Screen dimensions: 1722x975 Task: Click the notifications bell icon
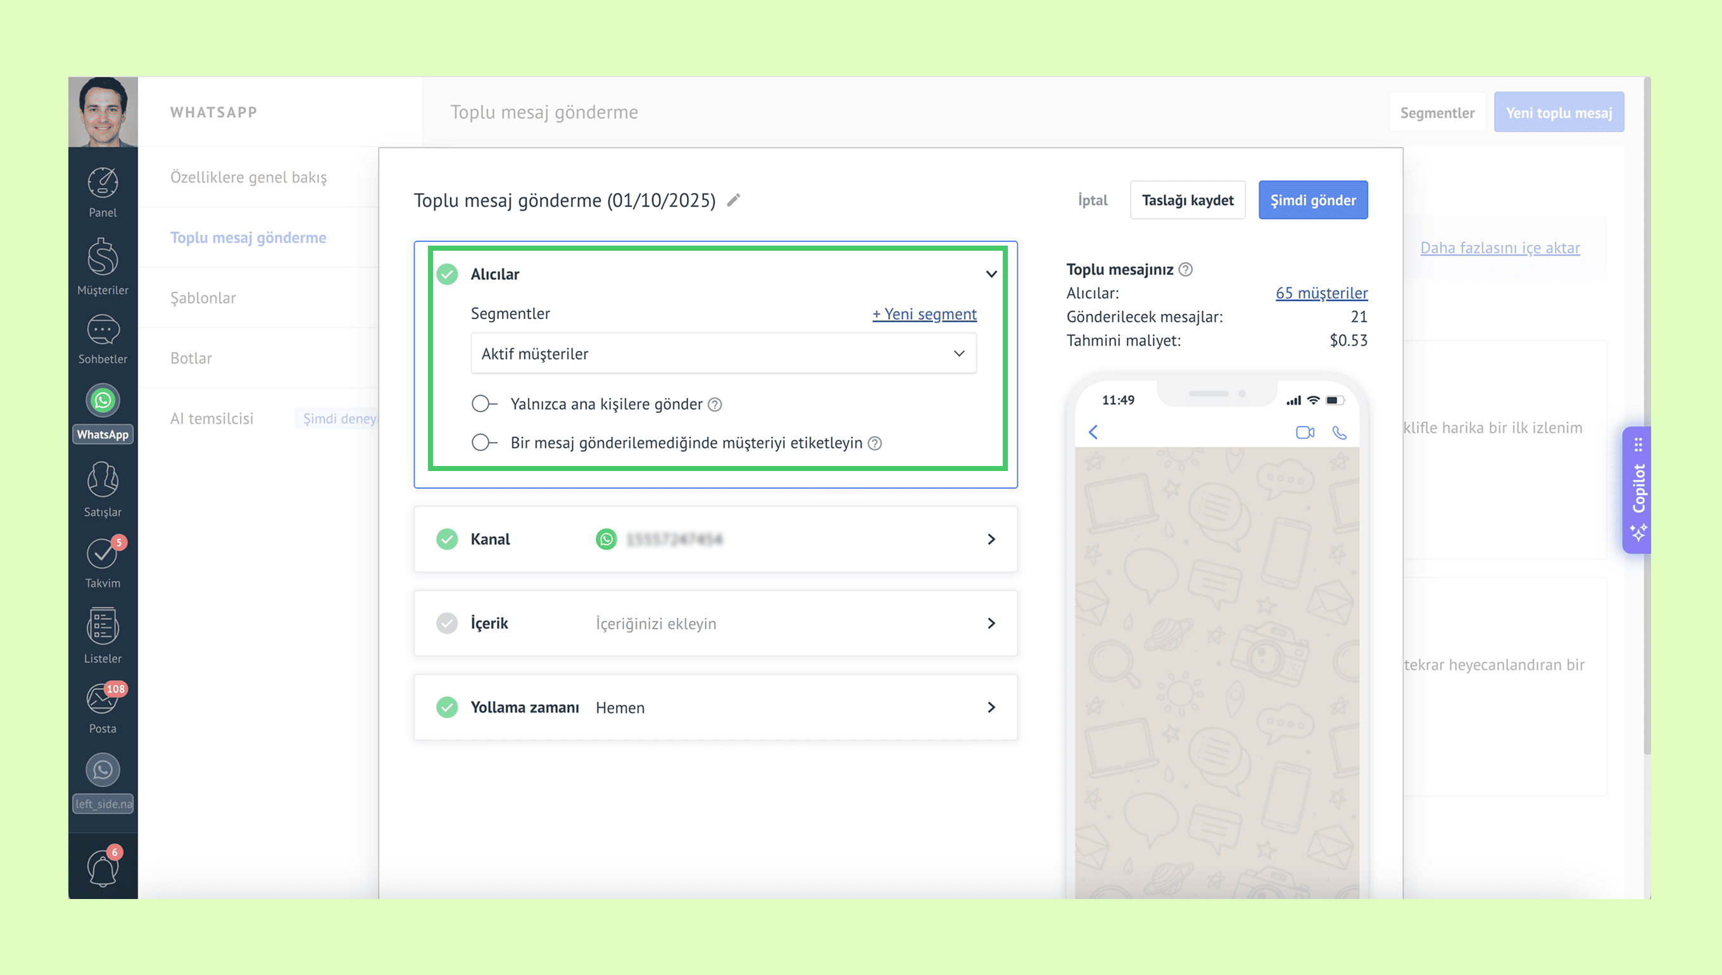pyautogui.click(x=103, y=869)
